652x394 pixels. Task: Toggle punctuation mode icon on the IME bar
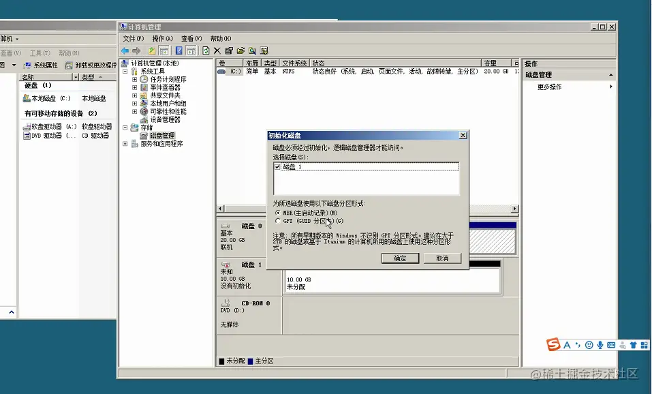pos(578,345)
